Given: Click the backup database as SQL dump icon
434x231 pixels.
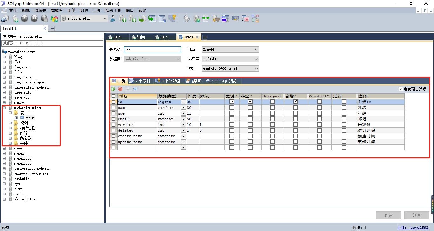Looking at the screenshot, I should (x=132, y=18).
